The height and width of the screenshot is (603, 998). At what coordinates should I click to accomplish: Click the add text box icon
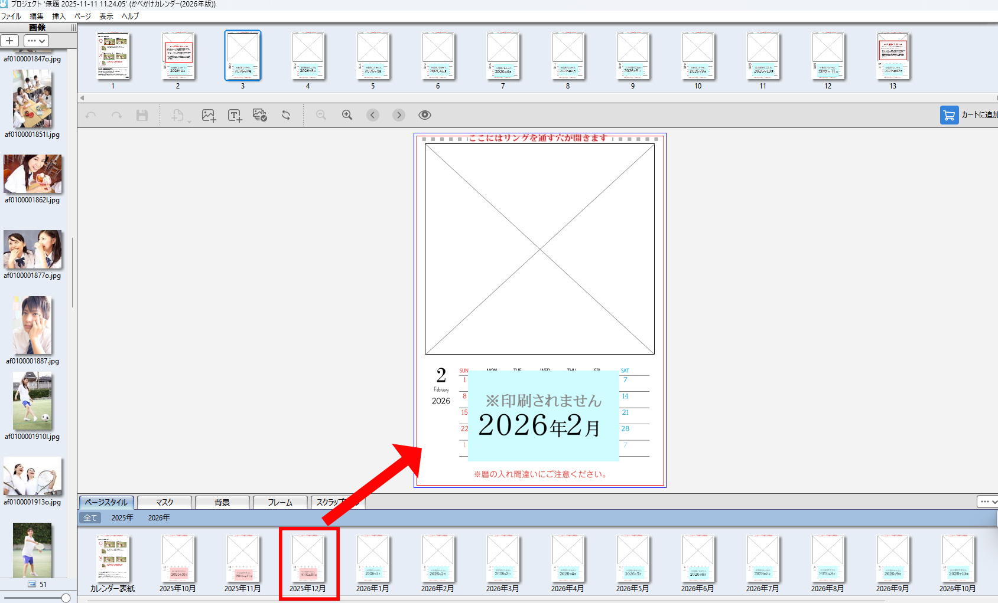[x=235, y=115]
